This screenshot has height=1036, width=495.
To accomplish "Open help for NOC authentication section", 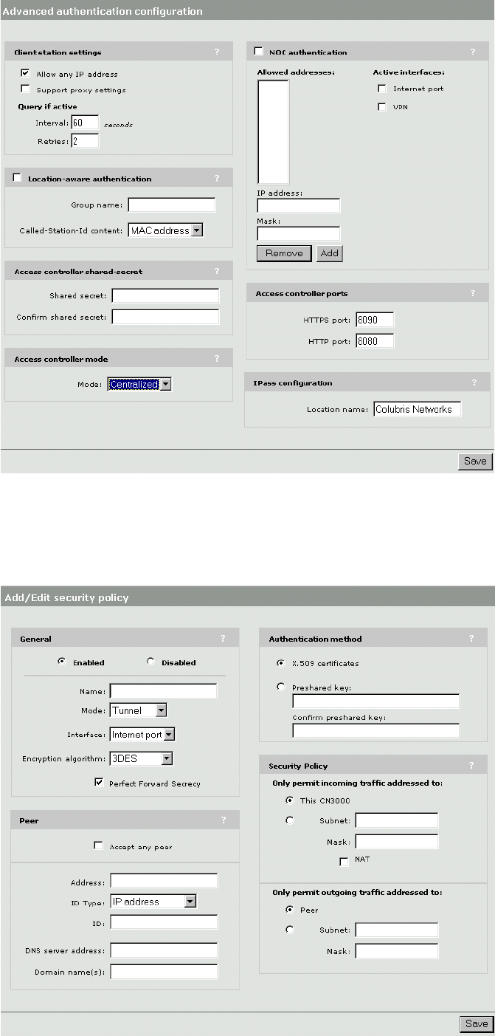I will 473,52.
